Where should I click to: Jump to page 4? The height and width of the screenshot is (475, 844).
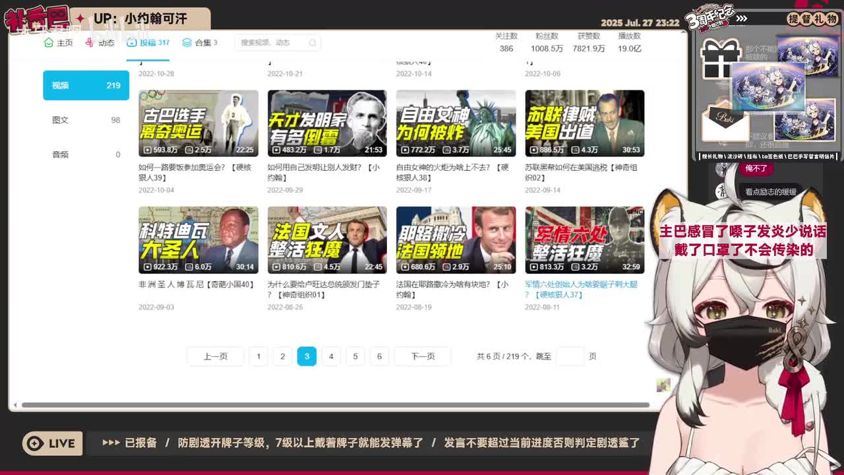[x=331, y=356]
